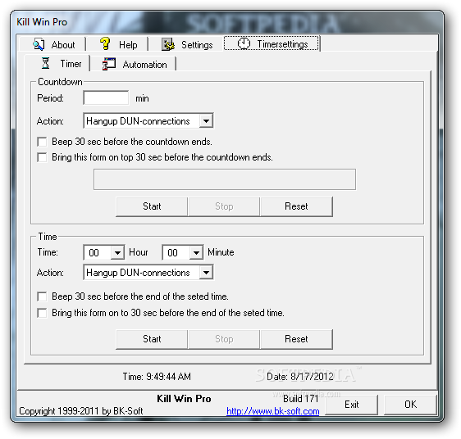Image resolution: width=461 pixels, height=439 pixels.
Task: Click the magnifier icon on About tab
Action: (x=39, y=44)
